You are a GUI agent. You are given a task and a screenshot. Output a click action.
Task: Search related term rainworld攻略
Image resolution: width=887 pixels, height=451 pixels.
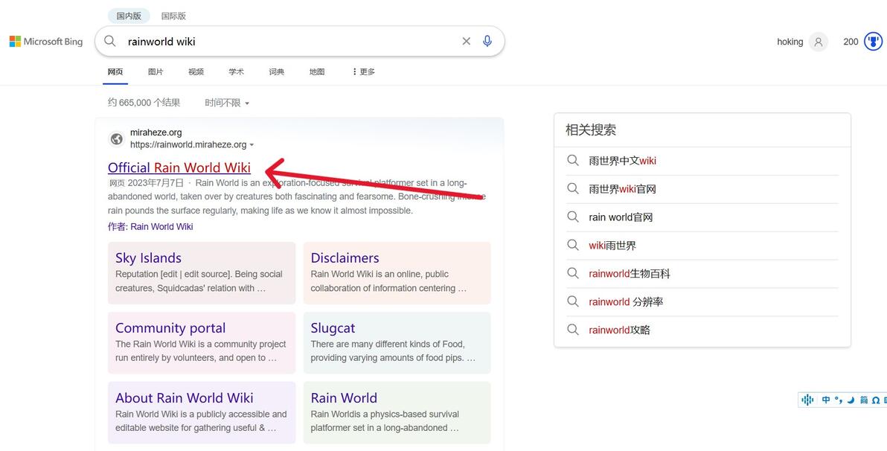point(619,330)
